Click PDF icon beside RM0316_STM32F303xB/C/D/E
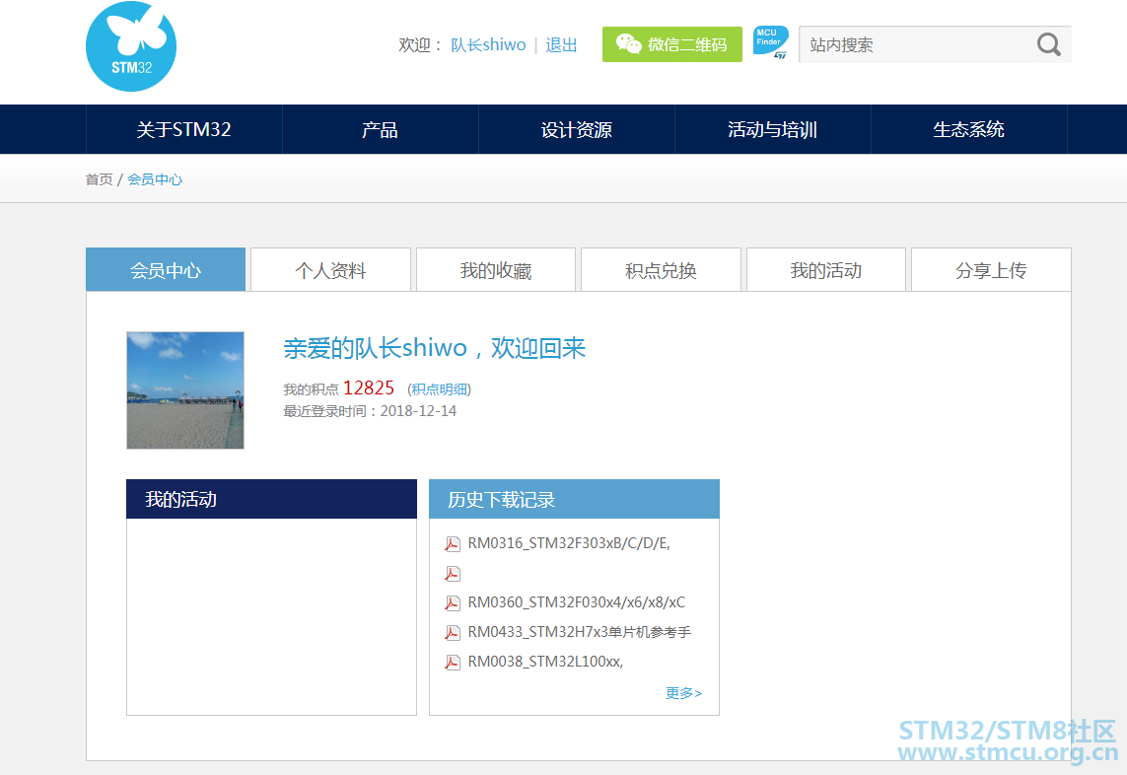This screenshot has width=1127, height=775. (453, 544)
